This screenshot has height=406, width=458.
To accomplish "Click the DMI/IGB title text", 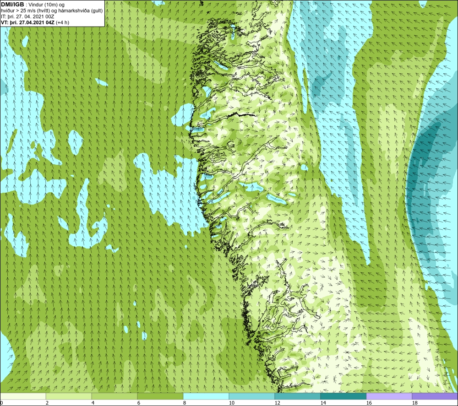I will click(x=12, y=5).
